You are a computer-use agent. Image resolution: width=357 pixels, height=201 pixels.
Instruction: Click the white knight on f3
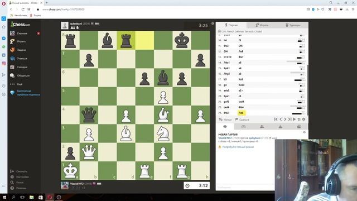click(163, 133)
